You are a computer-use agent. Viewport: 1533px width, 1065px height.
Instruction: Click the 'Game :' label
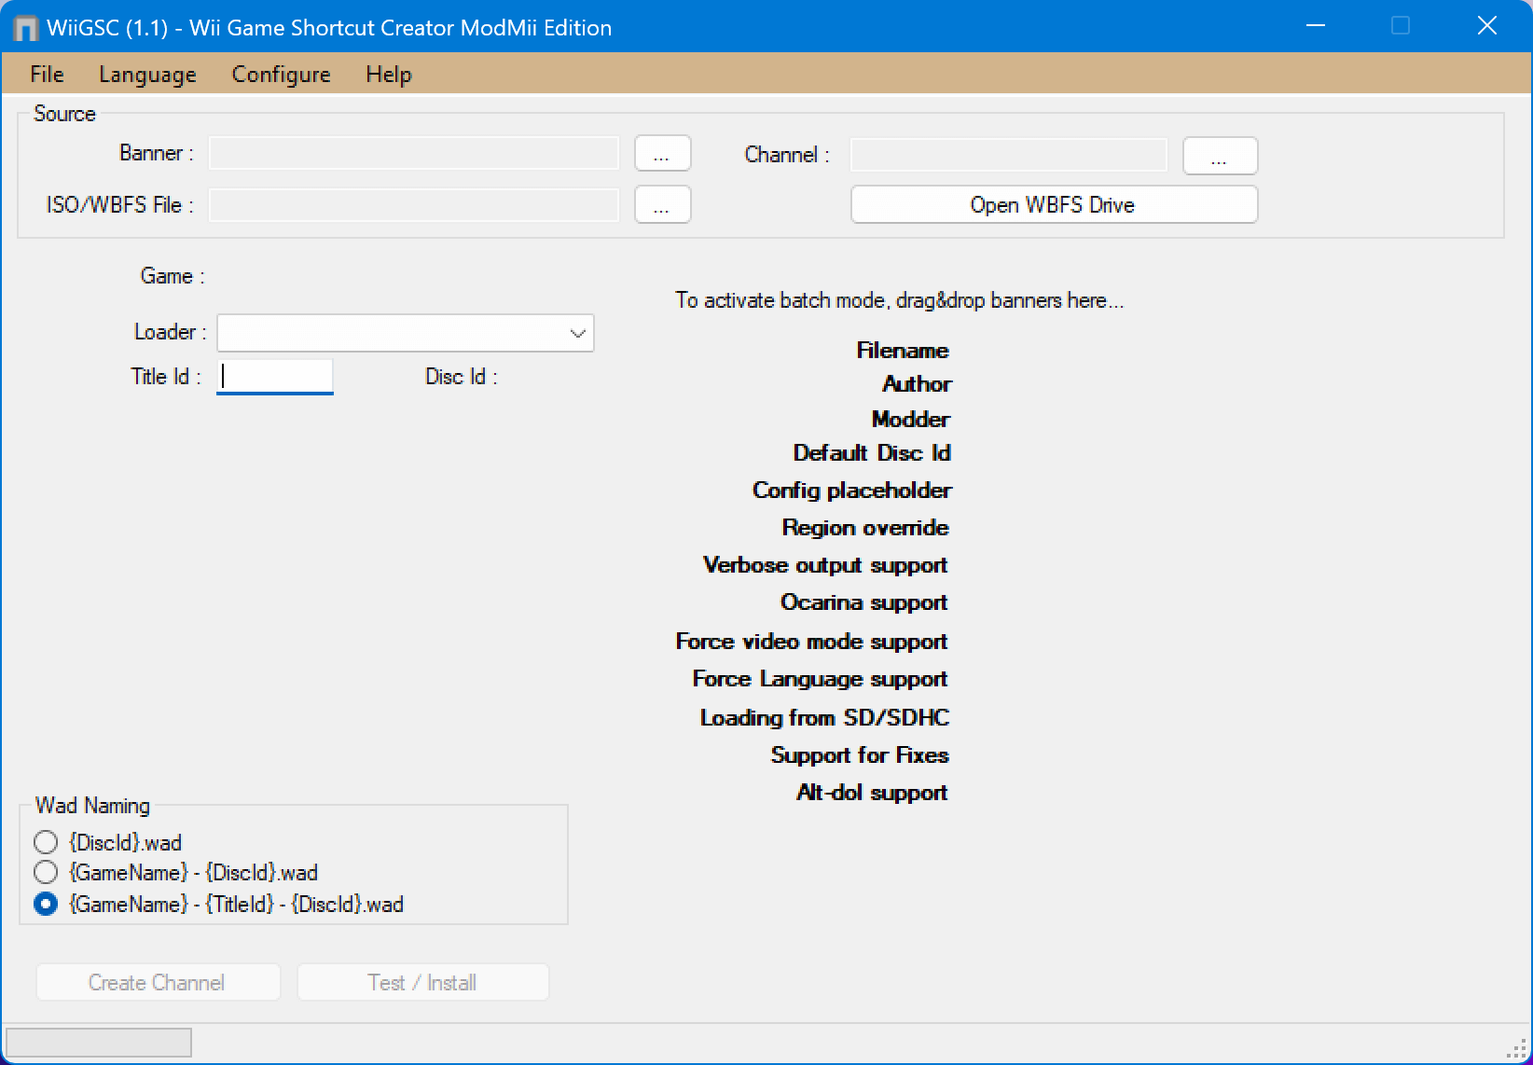point(173,276)
